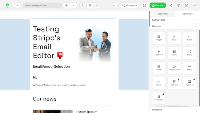The image size is (200, 113).
Task: Click the green Exportar button
Action: tap(158, 5)
